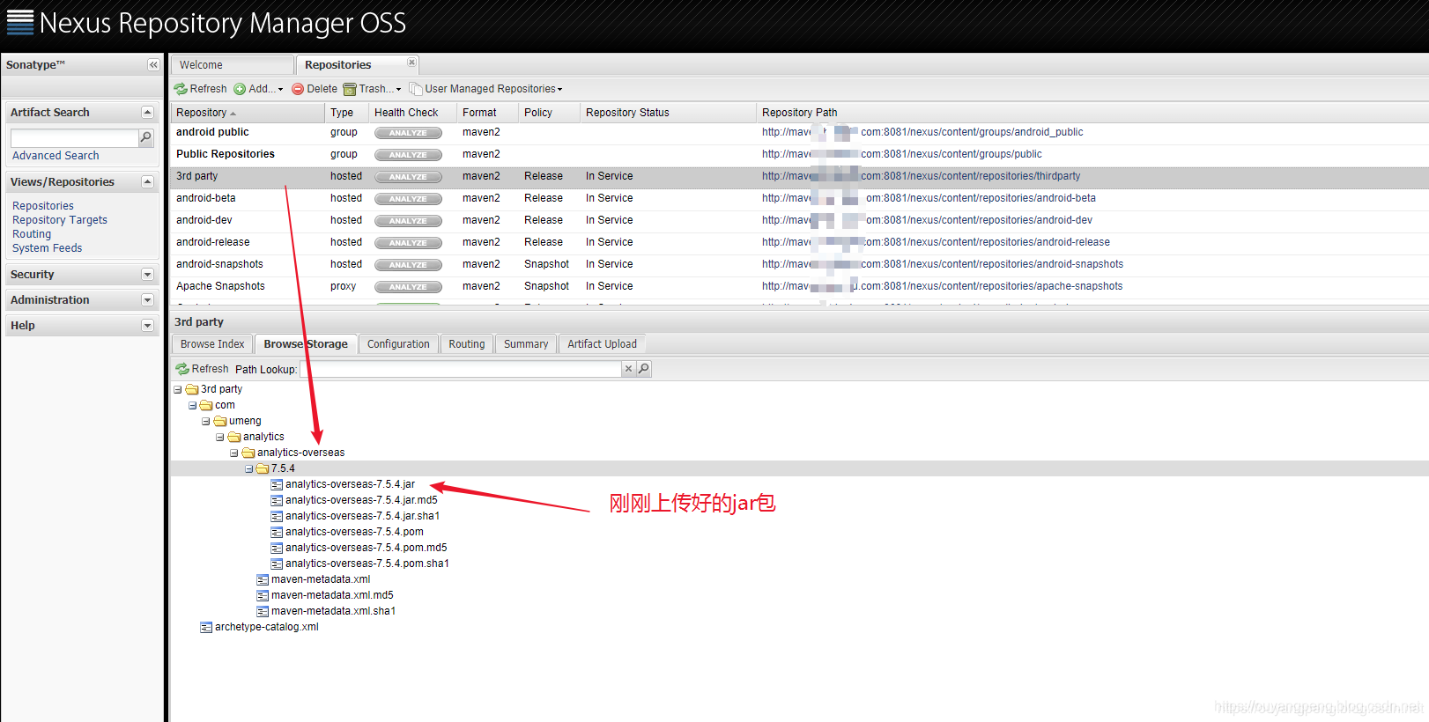Sort by Repository column header
The width and height of the screenshot is (1429, 722).
248,113
